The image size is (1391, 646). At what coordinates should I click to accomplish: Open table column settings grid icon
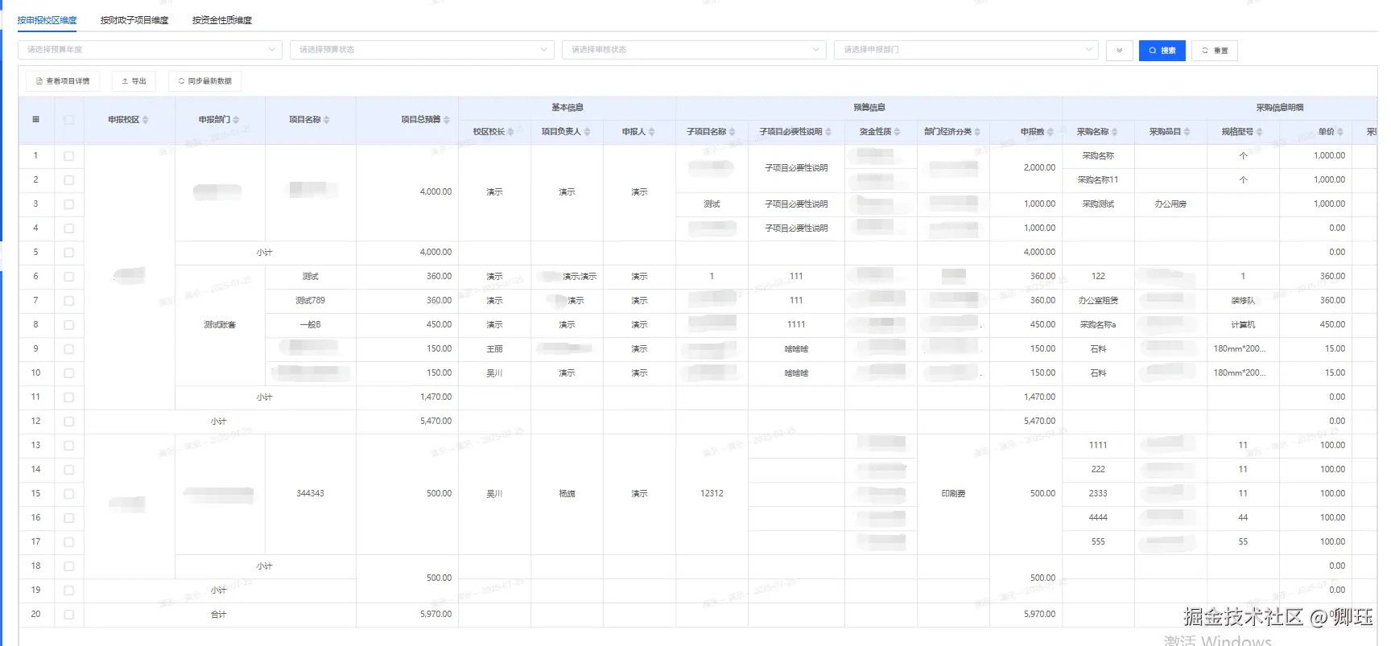click(x=35, y=120)
